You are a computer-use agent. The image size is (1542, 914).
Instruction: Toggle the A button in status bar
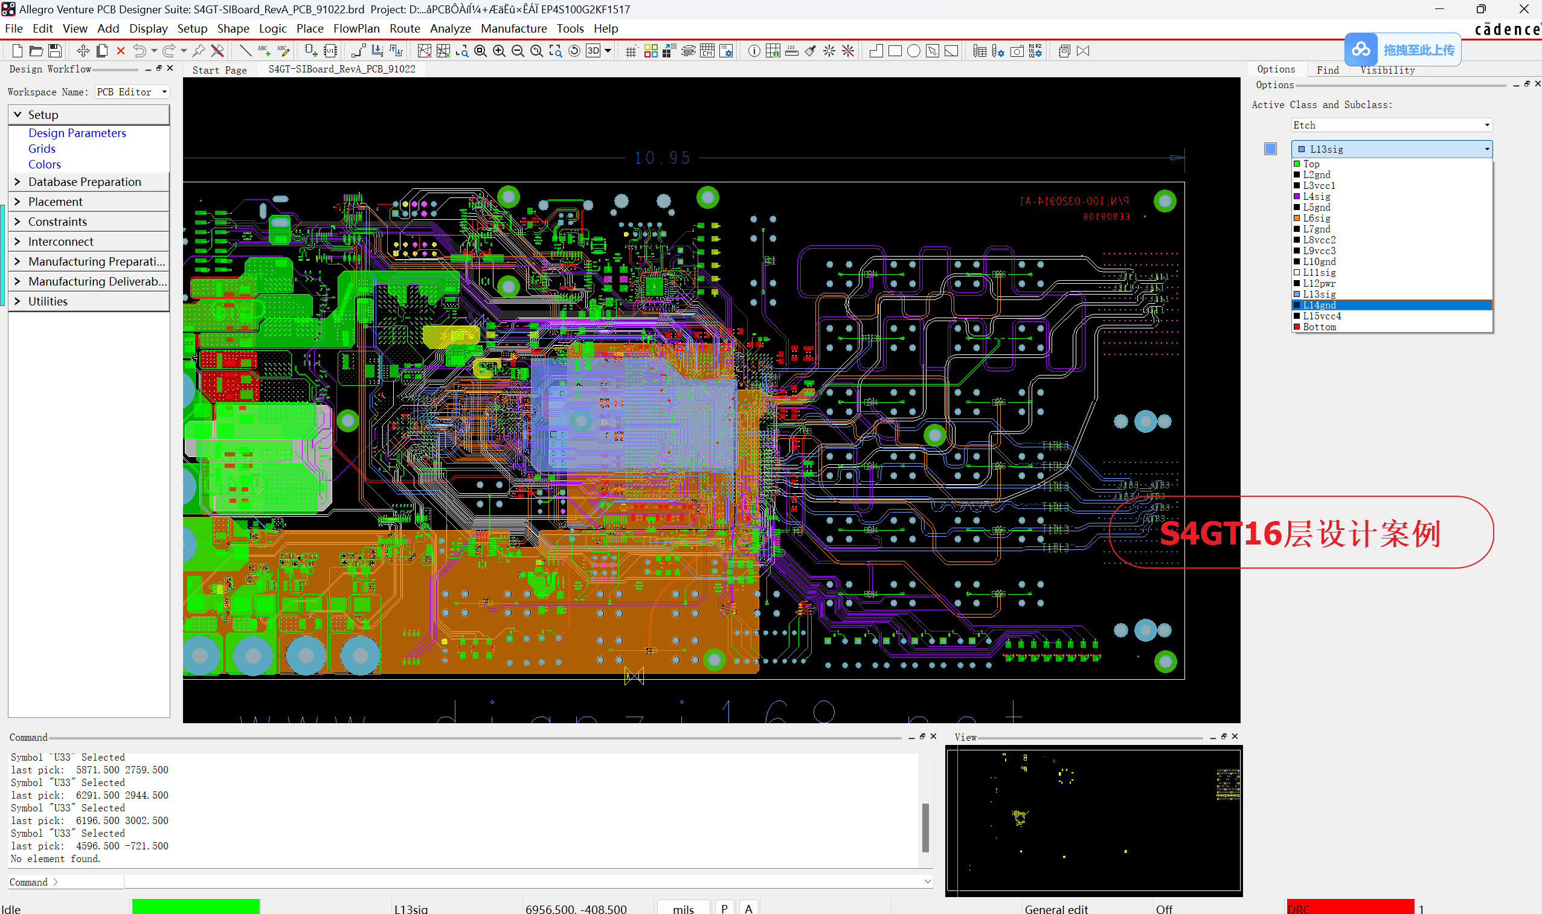coord(748,908)
